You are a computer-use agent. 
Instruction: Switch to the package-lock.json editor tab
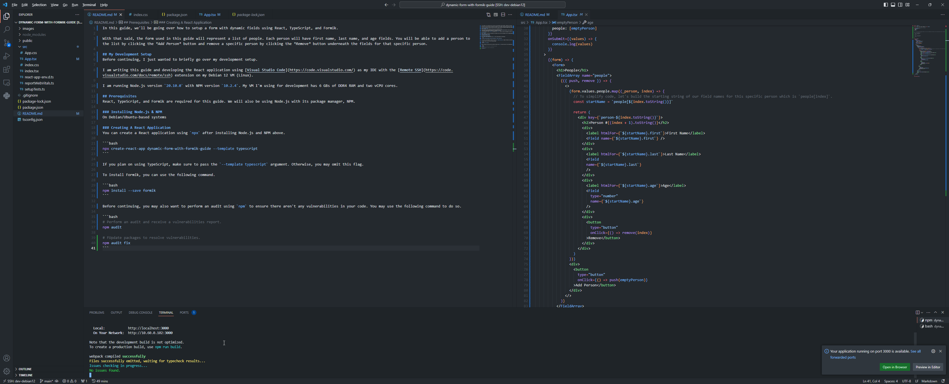point(250,15)
